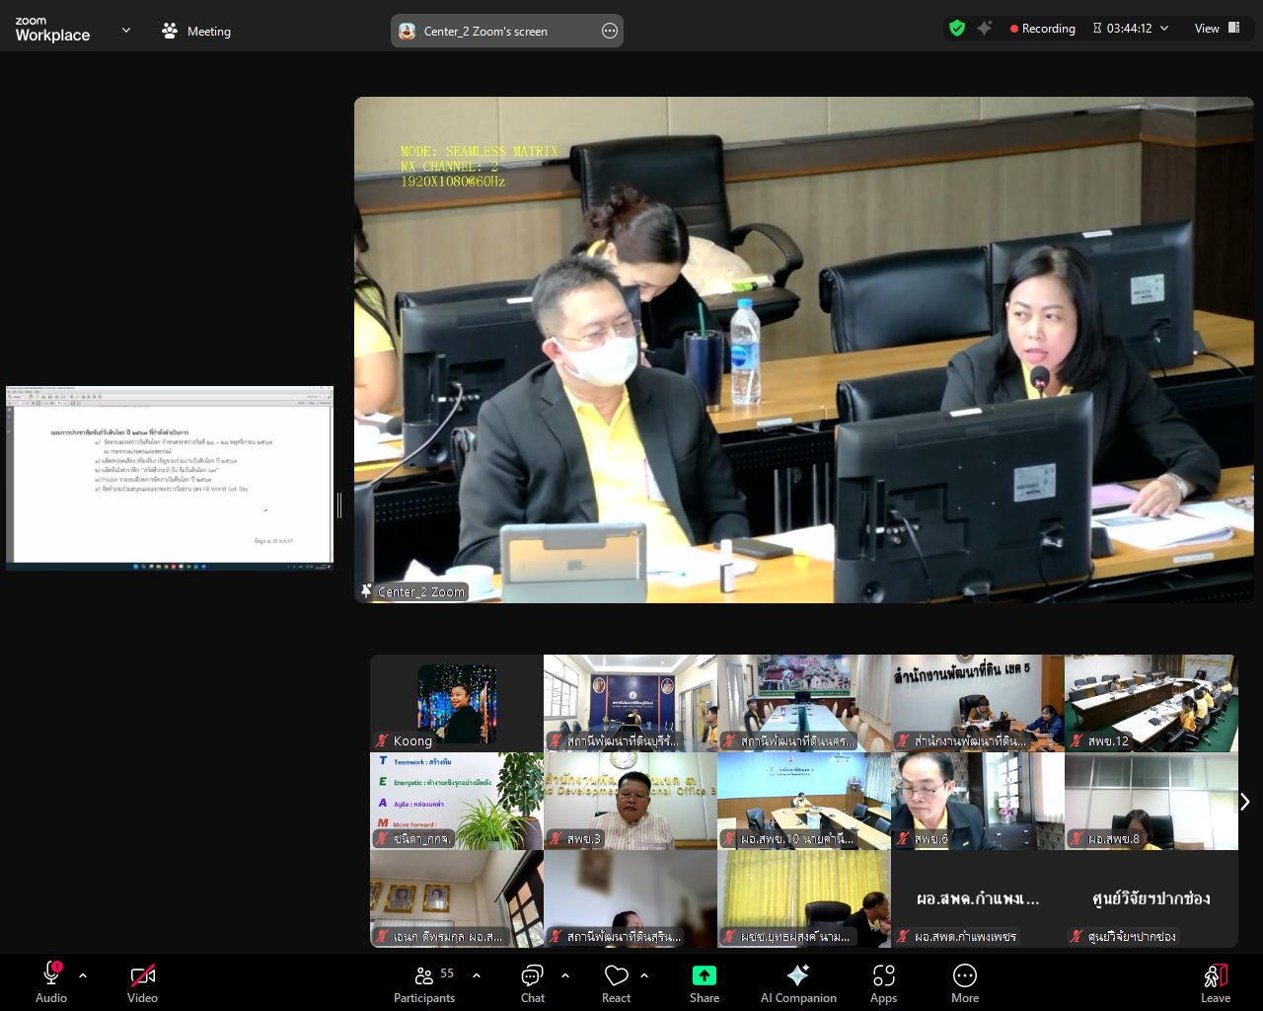
Task: Open the Participants panel icon
Action: tap(425, 976)
